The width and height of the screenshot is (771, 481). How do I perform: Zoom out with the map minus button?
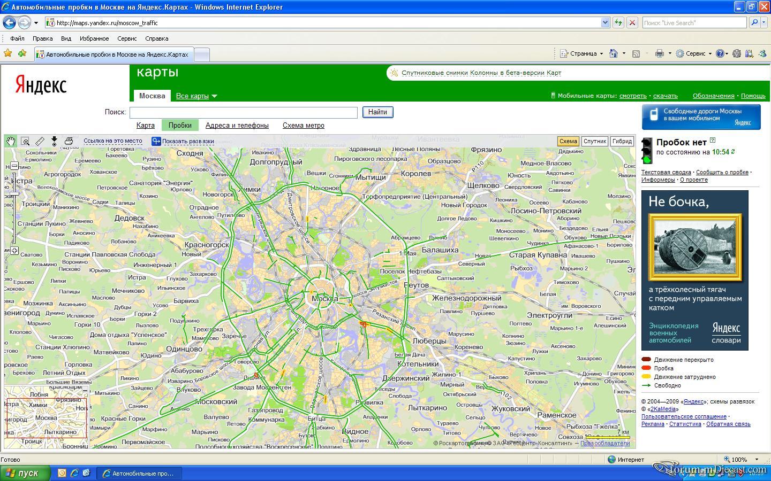[x=14, y=166]
